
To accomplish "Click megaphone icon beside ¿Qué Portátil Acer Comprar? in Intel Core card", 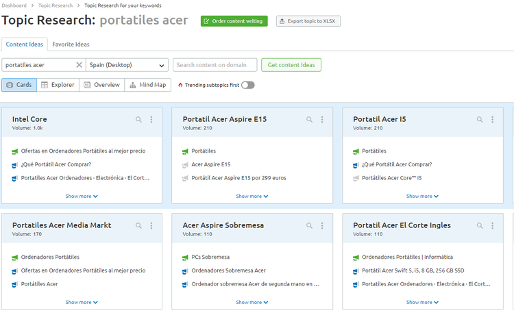I will (x=15, y=165).
